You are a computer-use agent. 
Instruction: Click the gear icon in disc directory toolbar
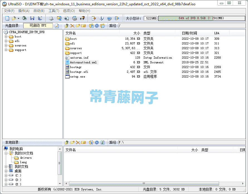(97, 26)
